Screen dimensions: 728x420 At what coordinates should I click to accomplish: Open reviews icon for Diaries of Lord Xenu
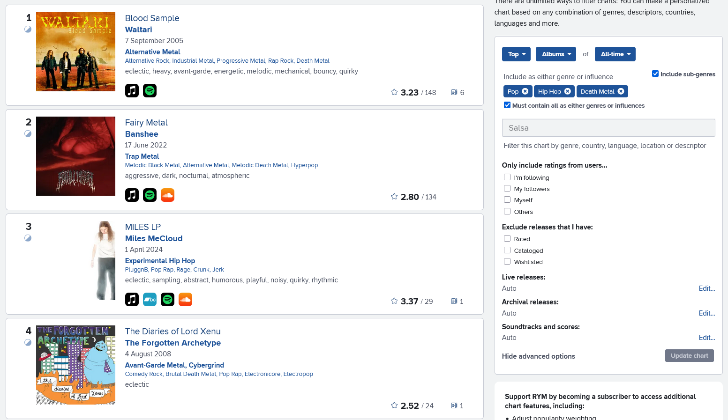[x=454, y=405]
